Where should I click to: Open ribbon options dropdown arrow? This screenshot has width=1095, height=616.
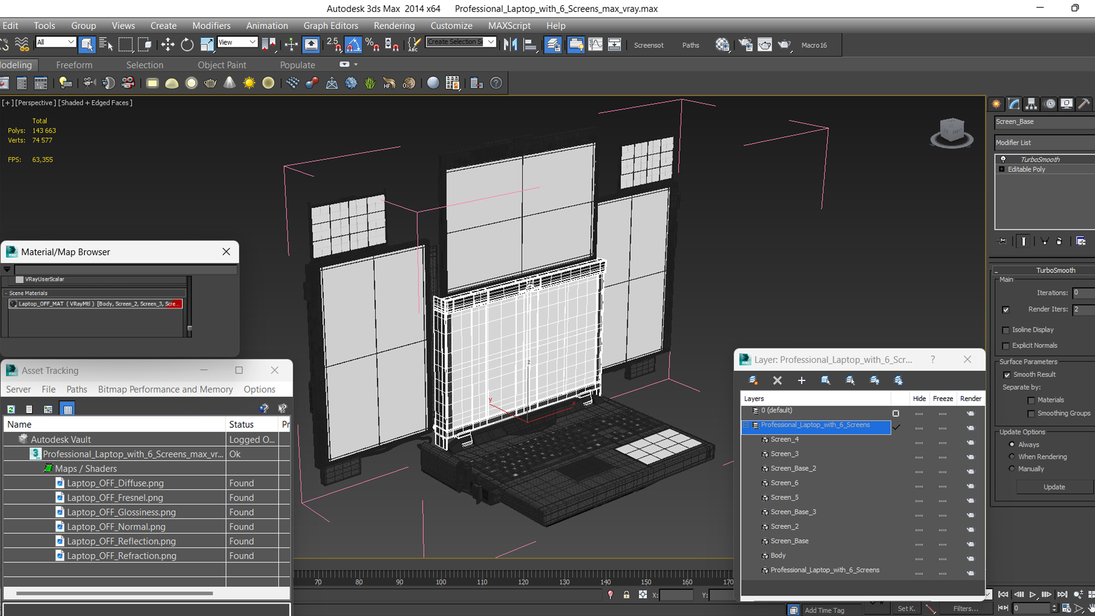tap(356, 64)
